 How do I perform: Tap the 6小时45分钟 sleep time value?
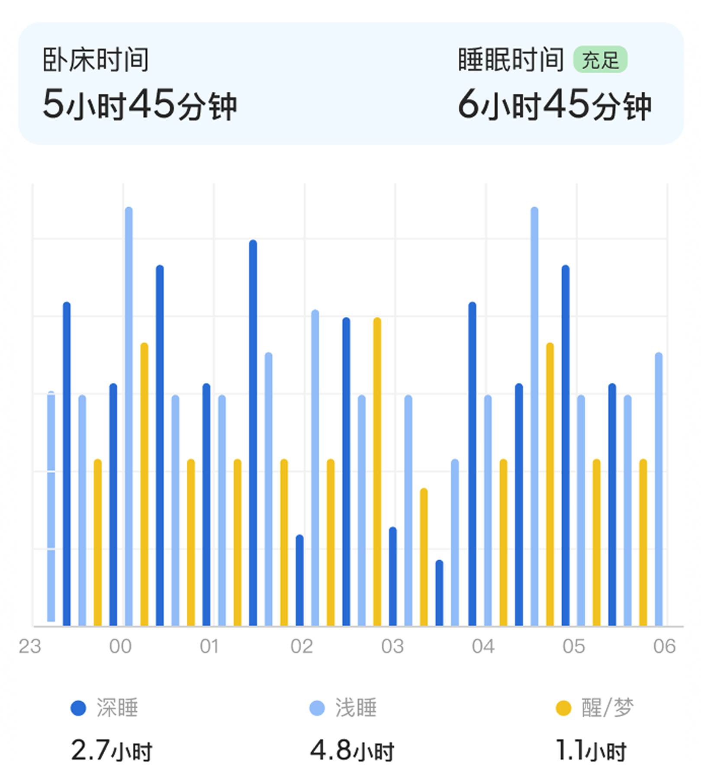coord(555,104)
